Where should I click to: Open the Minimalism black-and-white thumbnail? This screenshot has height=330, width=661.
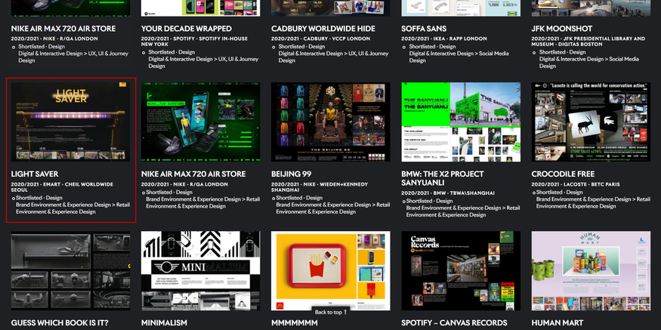(x=200, y=270)
